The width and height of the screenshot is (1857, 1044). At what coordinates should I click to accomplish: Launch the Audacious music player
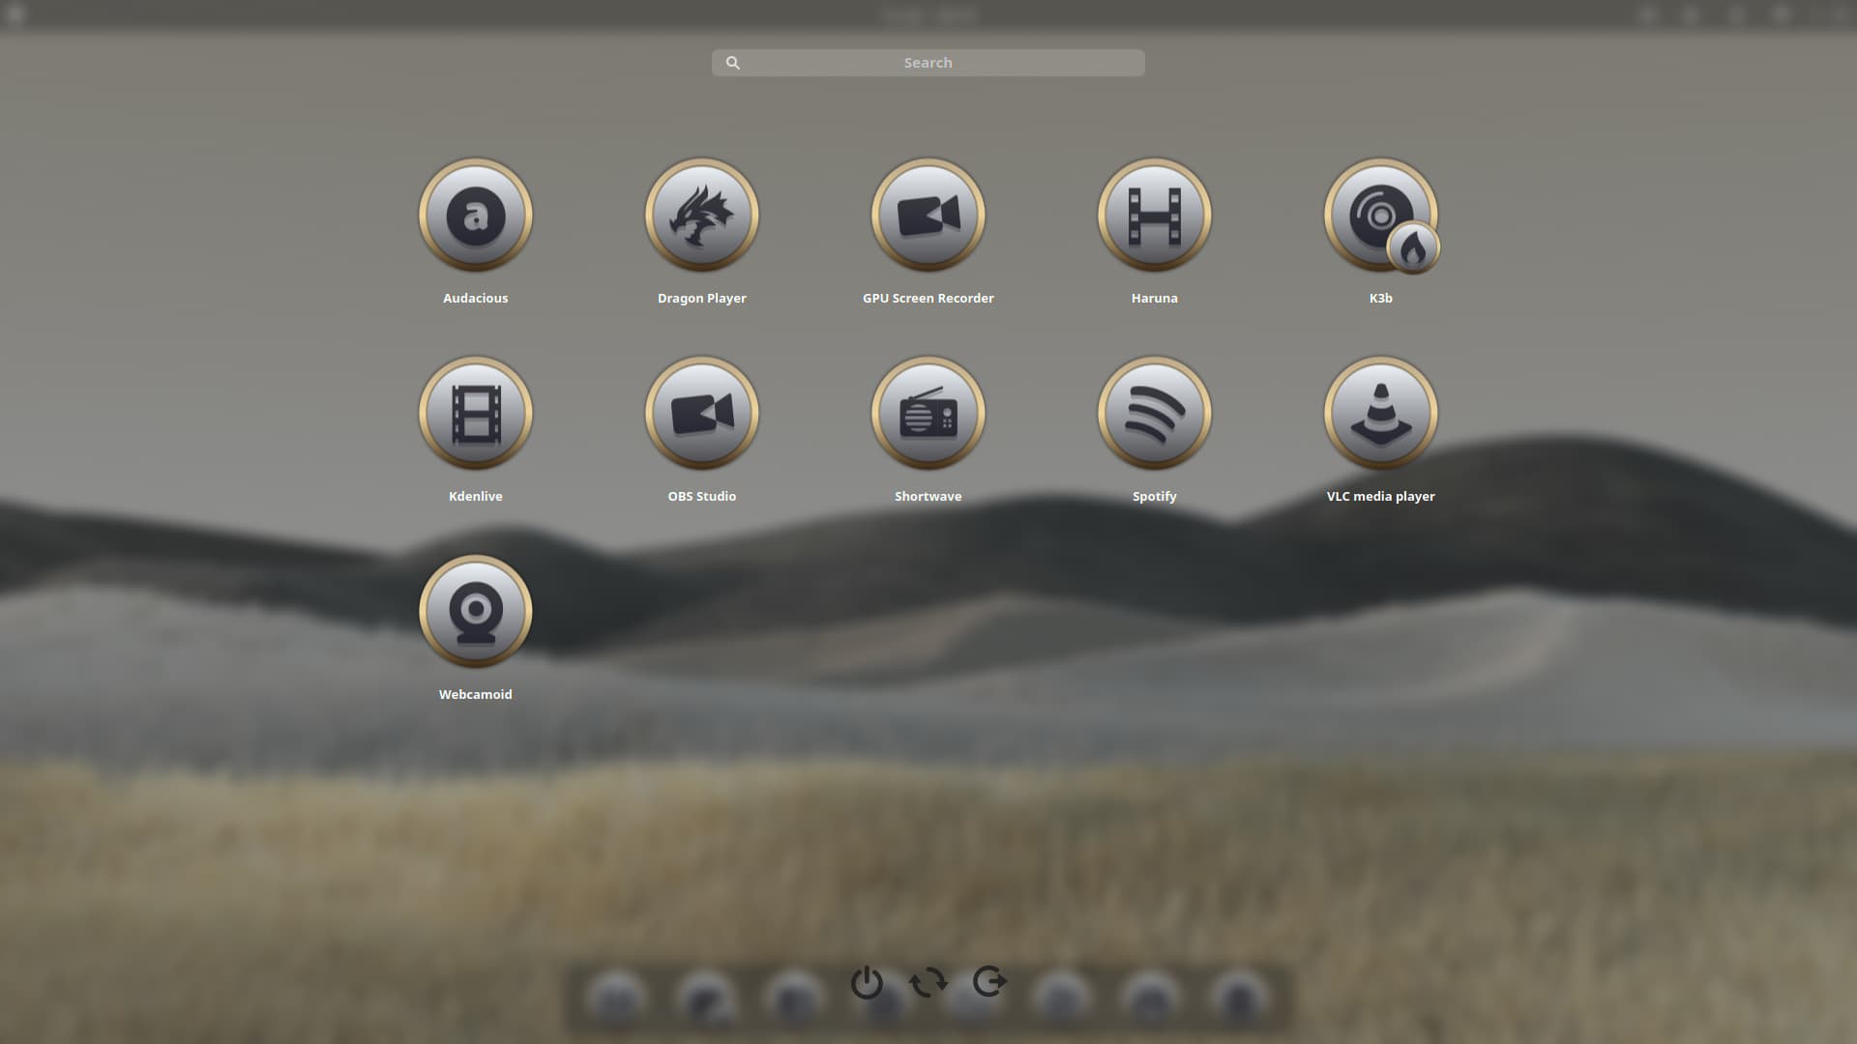[475, 216]
